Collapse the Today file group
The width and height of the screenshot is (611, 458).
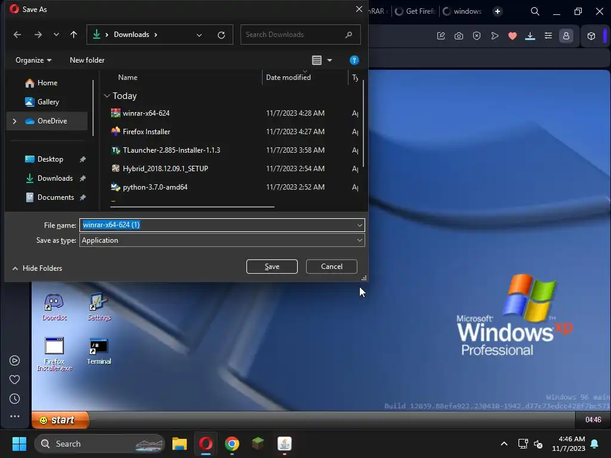[x=107, y=96]
